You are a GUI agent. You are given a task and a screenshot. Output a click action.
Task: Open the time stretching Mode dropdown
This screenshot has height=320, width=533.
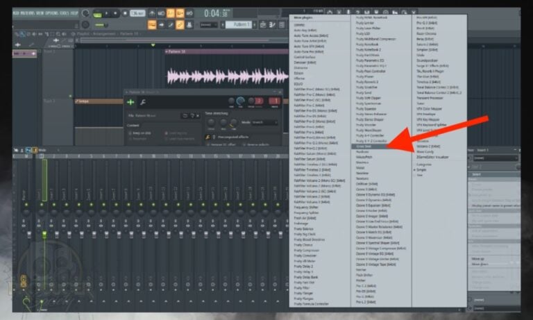coord(265,122)
